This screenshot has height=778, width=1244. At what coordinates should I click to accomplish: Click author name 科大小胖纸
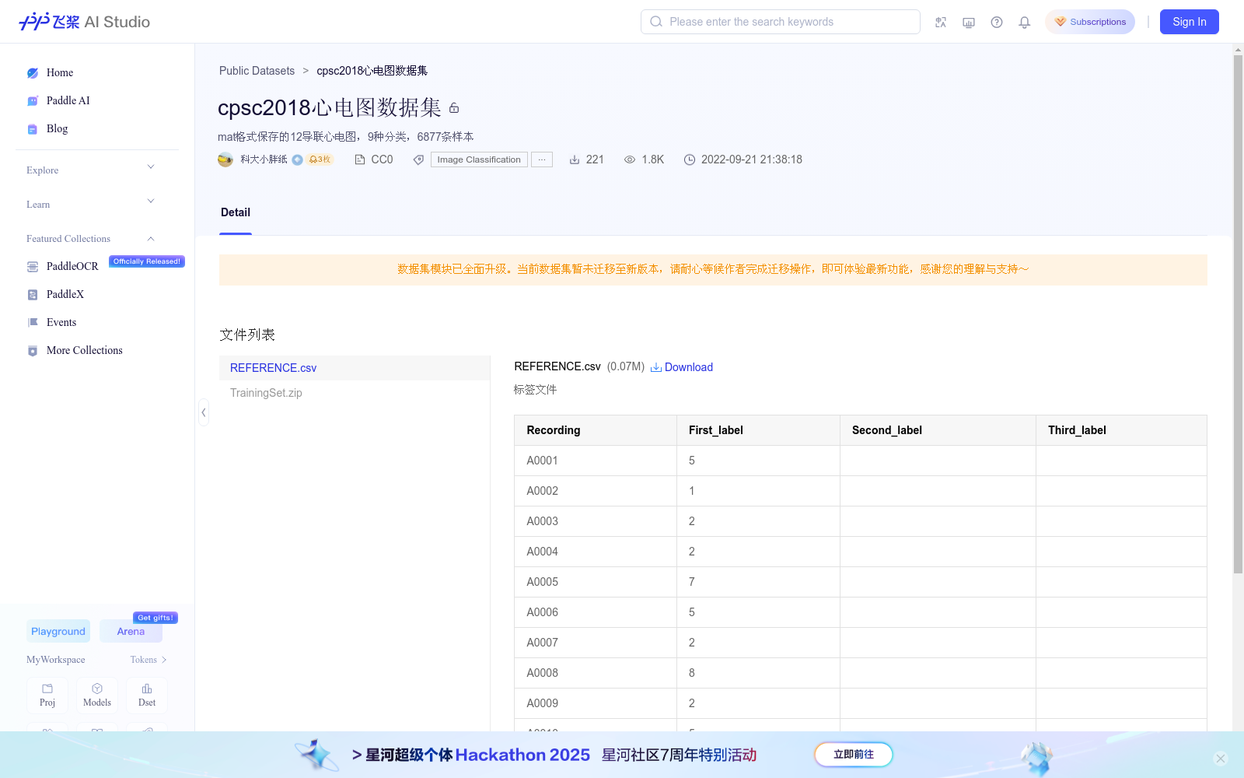(x=264, y=159)
